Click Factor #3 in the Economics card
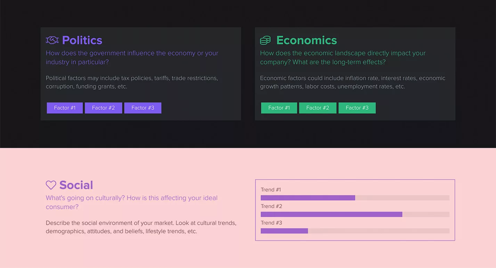Image resolution: width=496 pixels, height=268 pixels. (x=357, y=108)
